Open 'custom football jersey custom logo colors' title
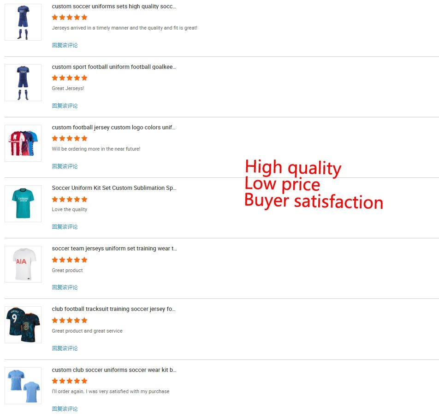The height and width of the screenshot is (419, 439). 113,128
